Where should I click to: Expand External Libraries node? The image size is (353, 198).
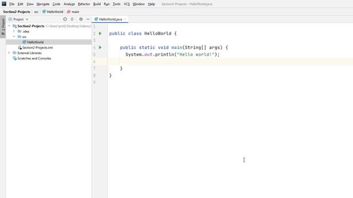coord(9,53)
